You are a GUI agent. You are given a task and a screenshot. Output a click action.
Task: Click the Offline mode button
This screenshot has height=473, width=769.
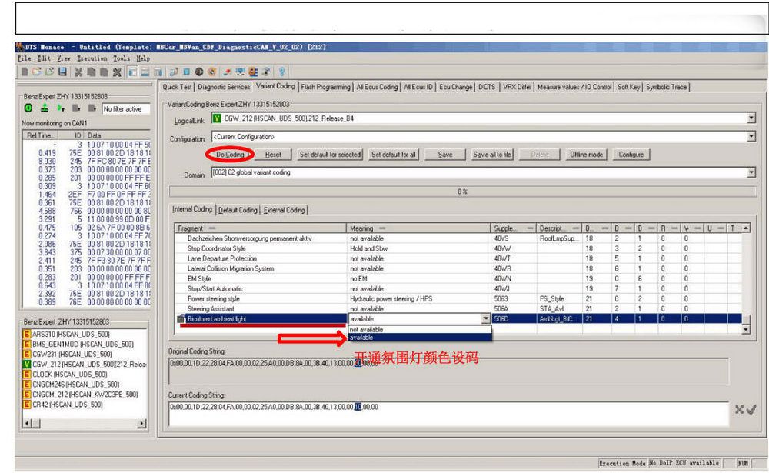(x=588, y=155)
